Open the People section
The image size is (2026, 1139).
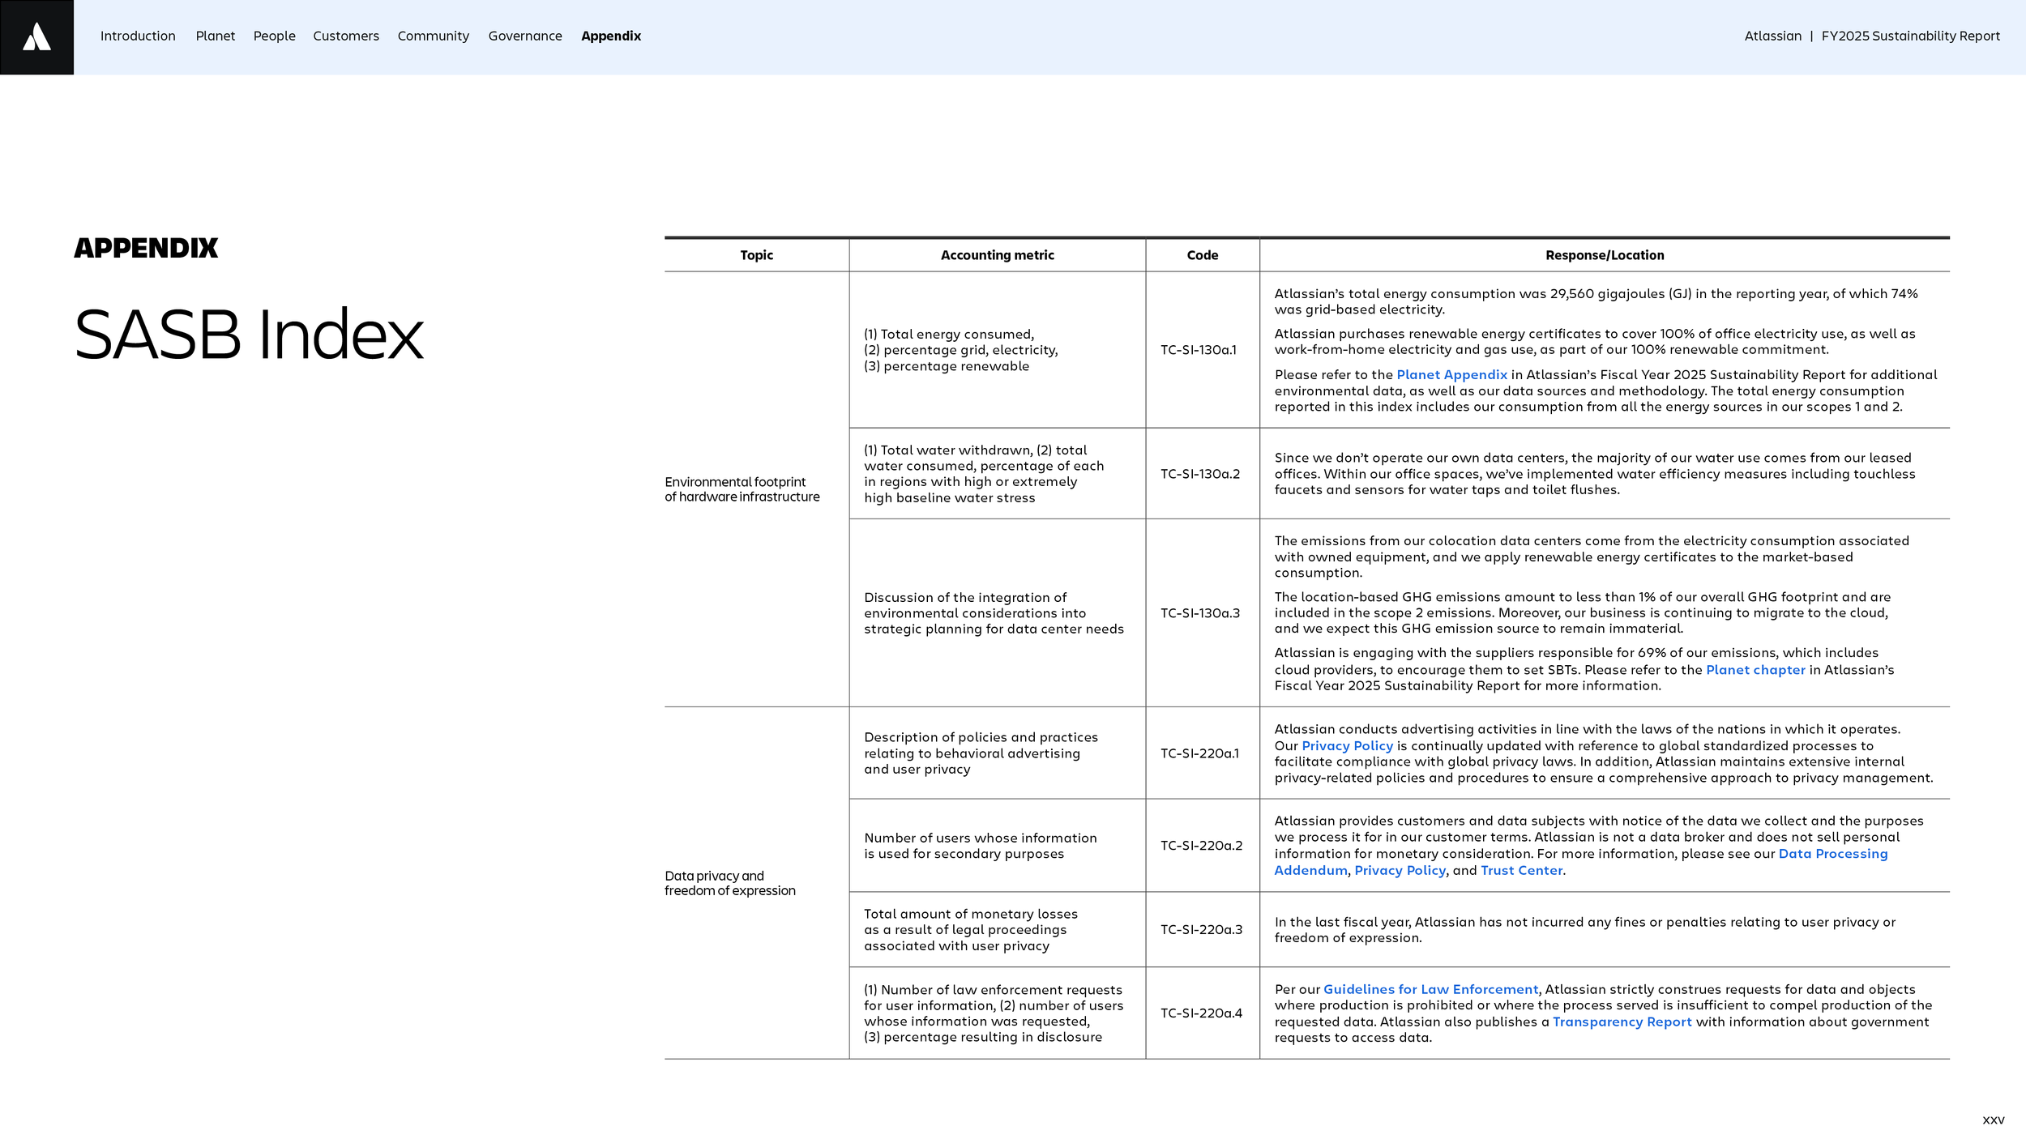[275, 36]
